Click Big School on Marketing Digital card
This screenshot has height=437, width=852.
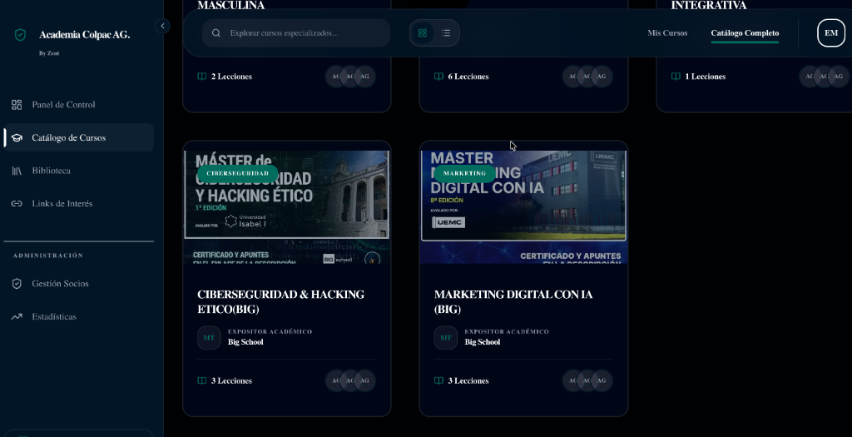[x=483, y=342]
